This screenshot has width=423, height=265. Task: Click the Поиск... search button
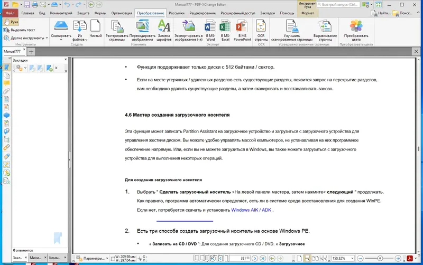[402, 13]
